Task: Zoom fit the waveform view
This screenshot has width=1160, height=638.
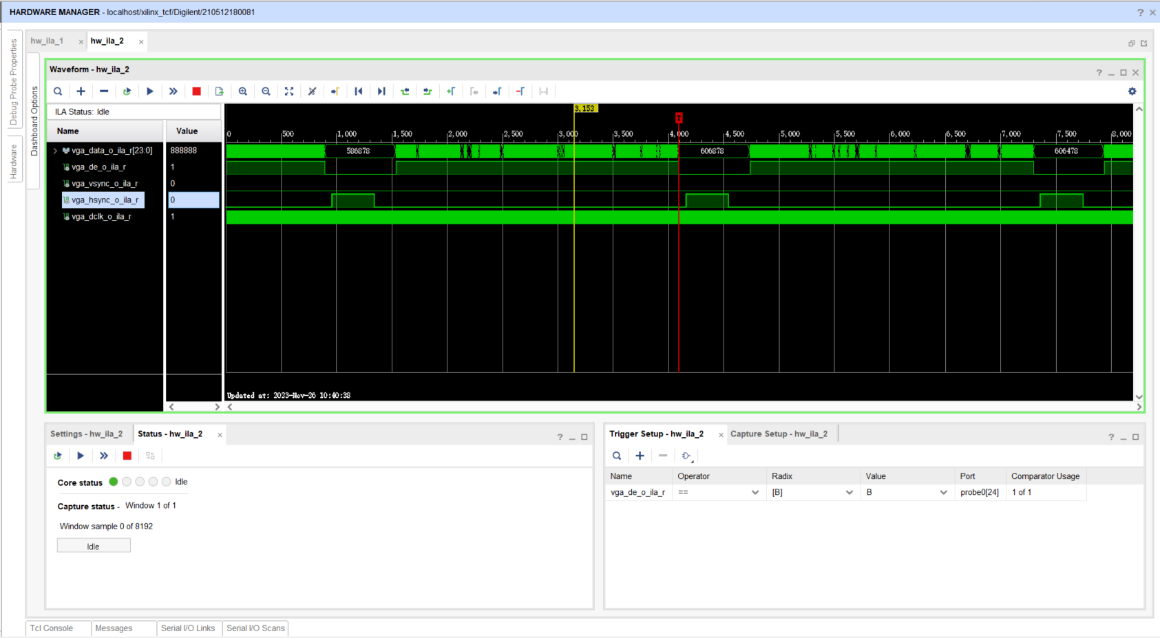Action: pyautogui.click(x=289, y=91)
